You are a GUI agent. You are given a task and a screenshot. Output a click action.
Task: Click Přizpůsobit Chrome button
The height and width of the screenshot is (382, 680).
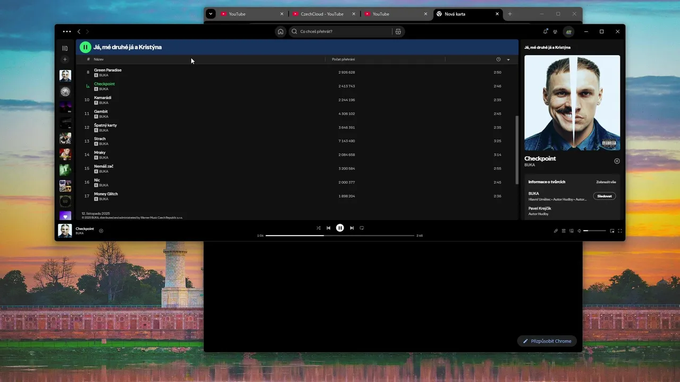547,341
